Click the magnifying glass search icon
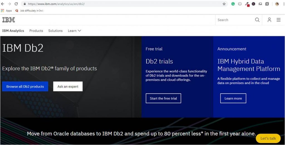The width and height of the screenshot is (285, 145). click(x=257, y=20)
